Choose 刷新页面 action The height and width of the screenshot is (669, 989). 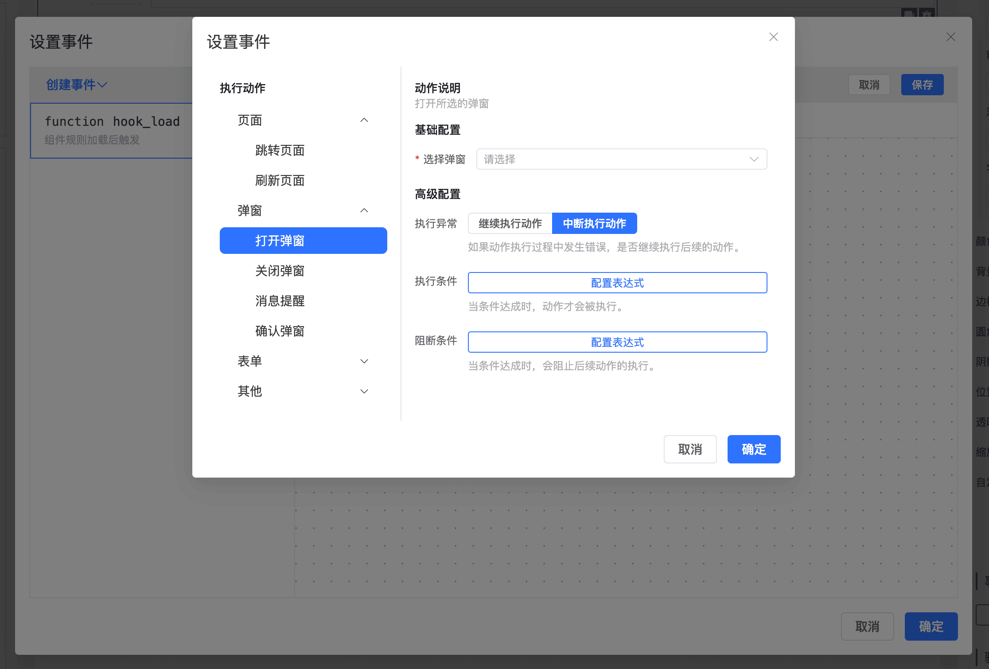point(280,180)
